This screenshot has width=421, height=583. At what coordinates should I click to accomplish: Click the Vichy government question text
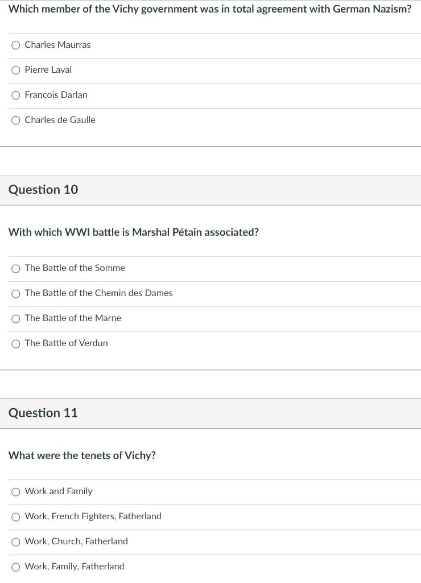210,9
